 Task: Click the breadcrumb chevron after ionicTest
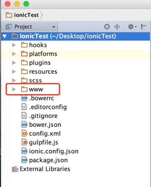coord(41,15)
